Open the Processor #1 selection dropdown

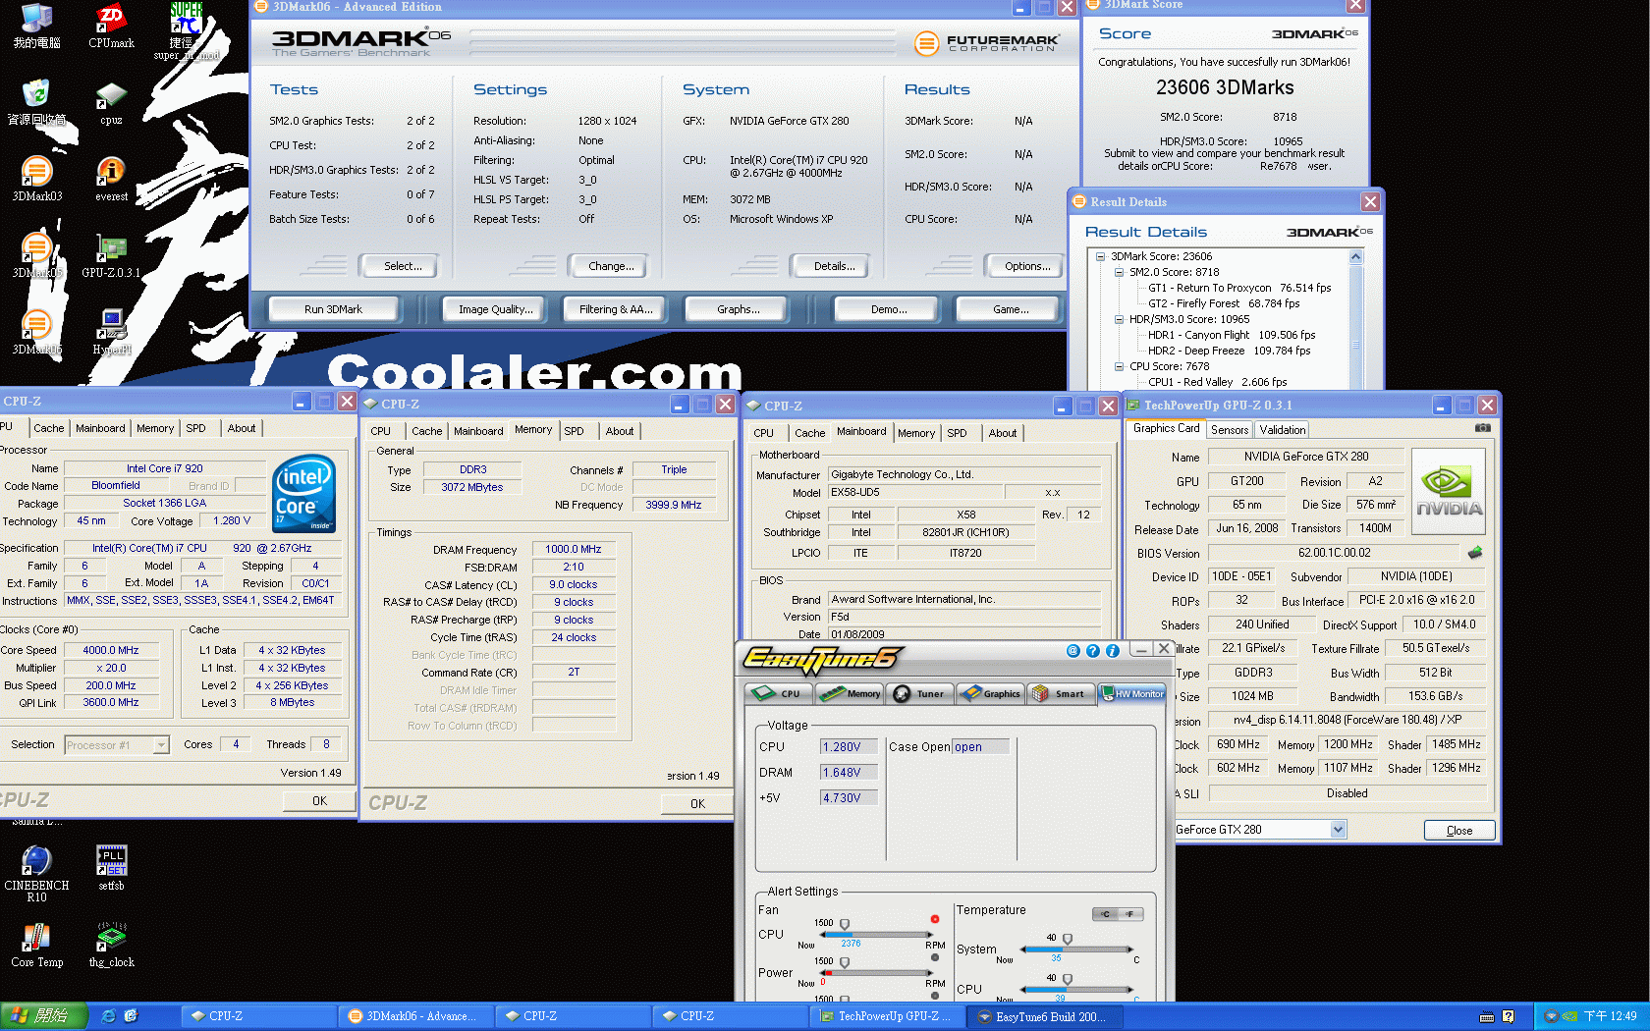(x=161, y=745)
